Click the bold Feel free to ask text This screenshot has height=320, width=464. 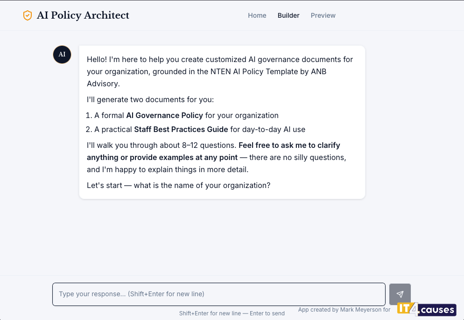[x=213, y=152]
